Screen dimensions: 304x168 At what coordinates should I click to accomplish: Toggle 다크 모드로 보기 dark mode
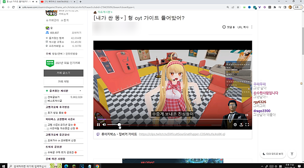[272, 154]
